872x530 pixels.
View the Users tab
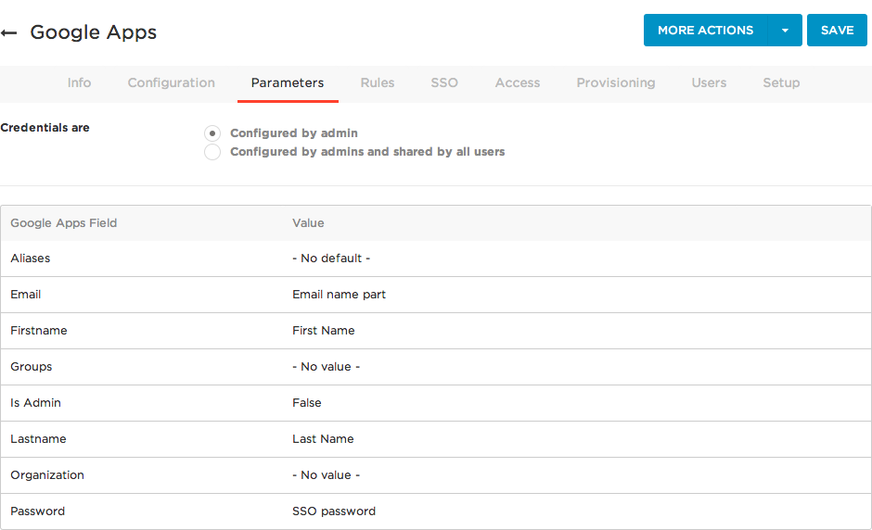[709, 82]
